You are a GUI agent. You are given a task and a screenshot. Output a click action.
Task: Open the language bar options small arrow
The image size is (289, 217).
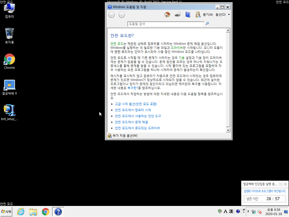(x=244, y=213)
